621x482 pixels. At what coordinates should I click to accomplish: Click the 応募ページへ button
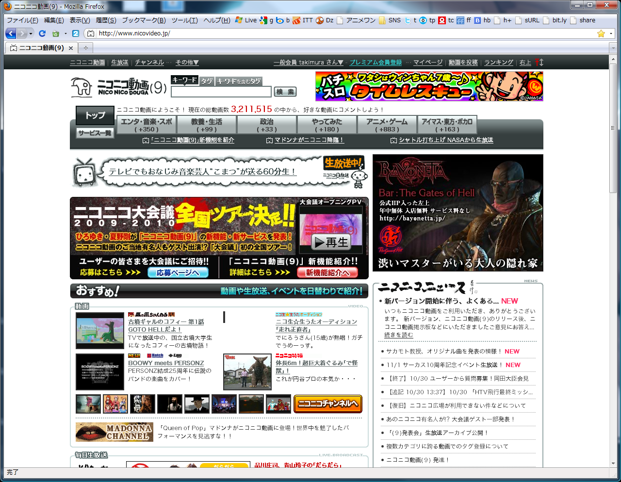(178, 273)
